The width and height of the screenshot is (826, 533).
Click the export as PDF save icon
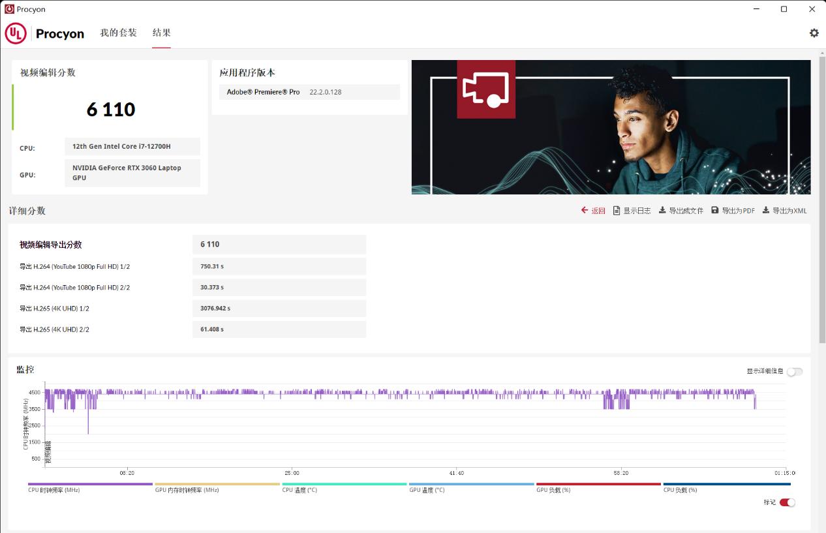715,211
